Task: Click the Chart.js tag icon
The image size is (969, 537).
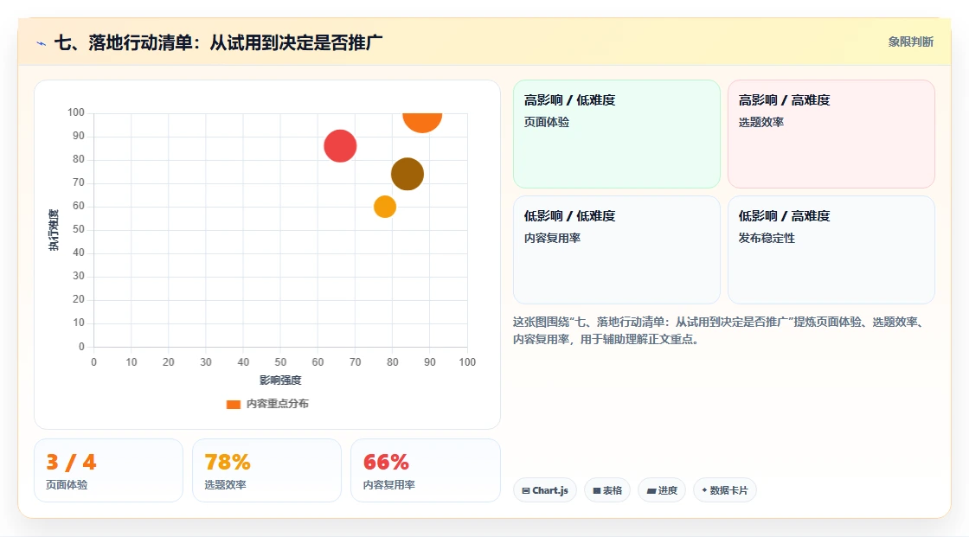Action: pos(526,490)
